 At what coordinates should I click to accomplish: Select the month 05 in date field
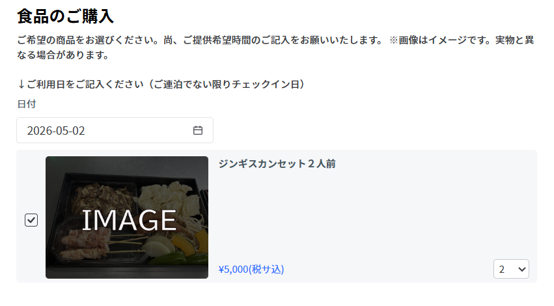click(61, 130)
